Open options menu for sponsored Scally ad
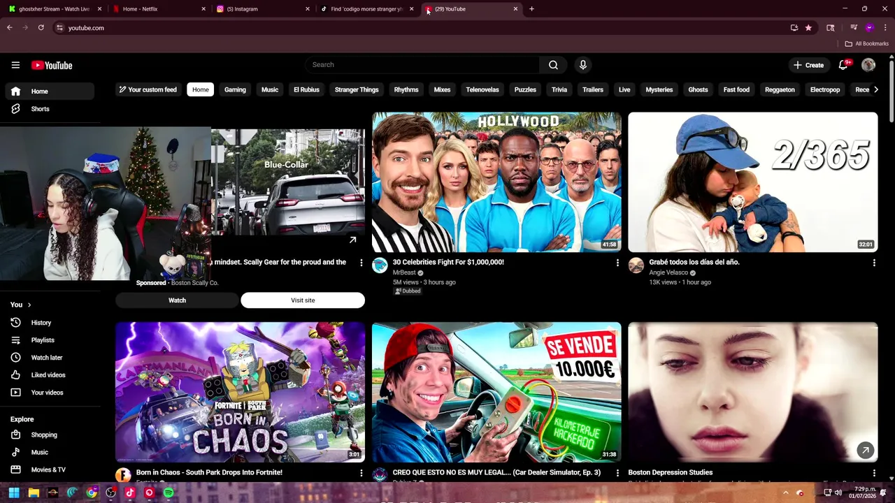This screenshot has height=503, width=895. click(361, 263)
